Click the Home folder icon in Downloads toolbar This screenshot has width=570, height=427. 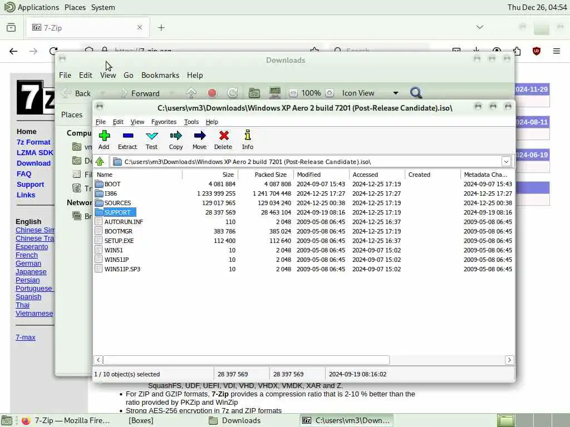pyautogui.click(x=254, y=93)
